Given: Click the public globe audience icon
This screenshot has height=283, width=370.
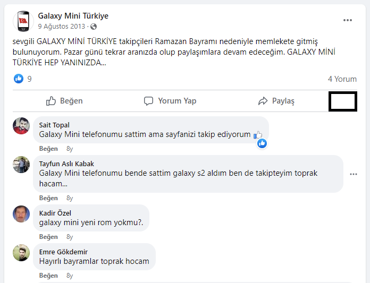Looking at the screenshot, I should pyautogui.click(x=94, y=26).
